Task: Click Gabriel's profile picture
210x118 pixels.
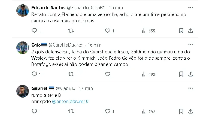Action: click(23, 91)
